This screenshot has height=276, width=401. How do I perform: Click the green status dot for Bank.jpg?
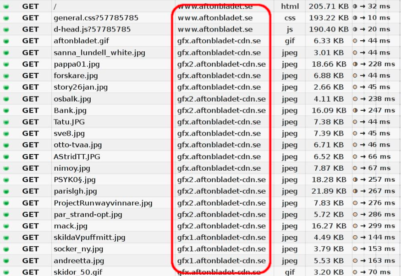(x=6, y=111)
